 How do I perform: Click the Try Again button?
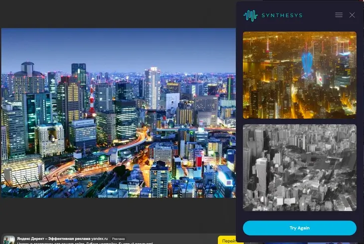click(x=300, y=228)
